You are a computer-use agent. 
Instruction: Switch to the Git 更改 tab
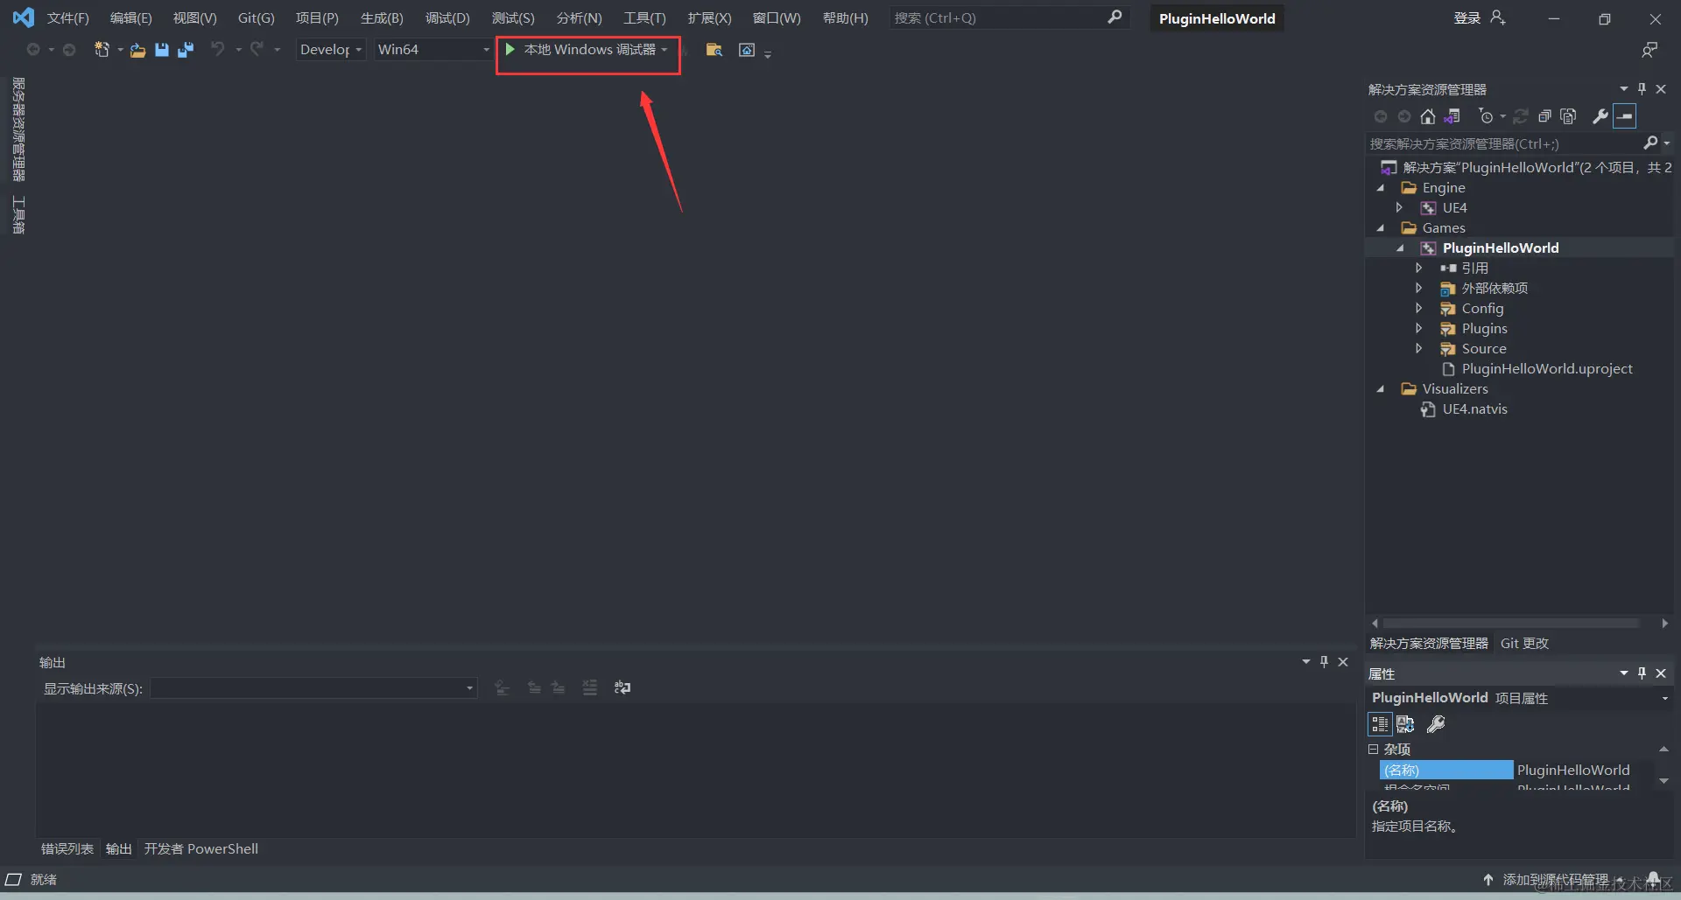pos(1524,644)
